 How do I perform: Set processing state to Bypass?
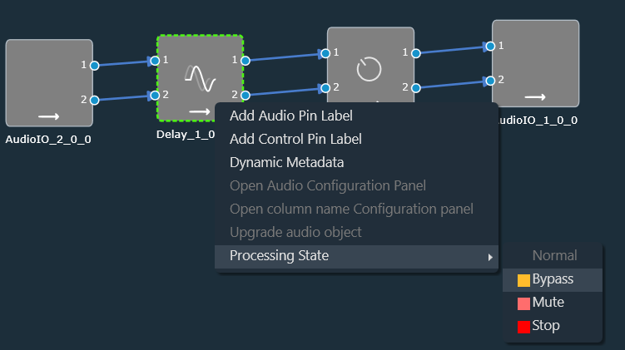553,280
